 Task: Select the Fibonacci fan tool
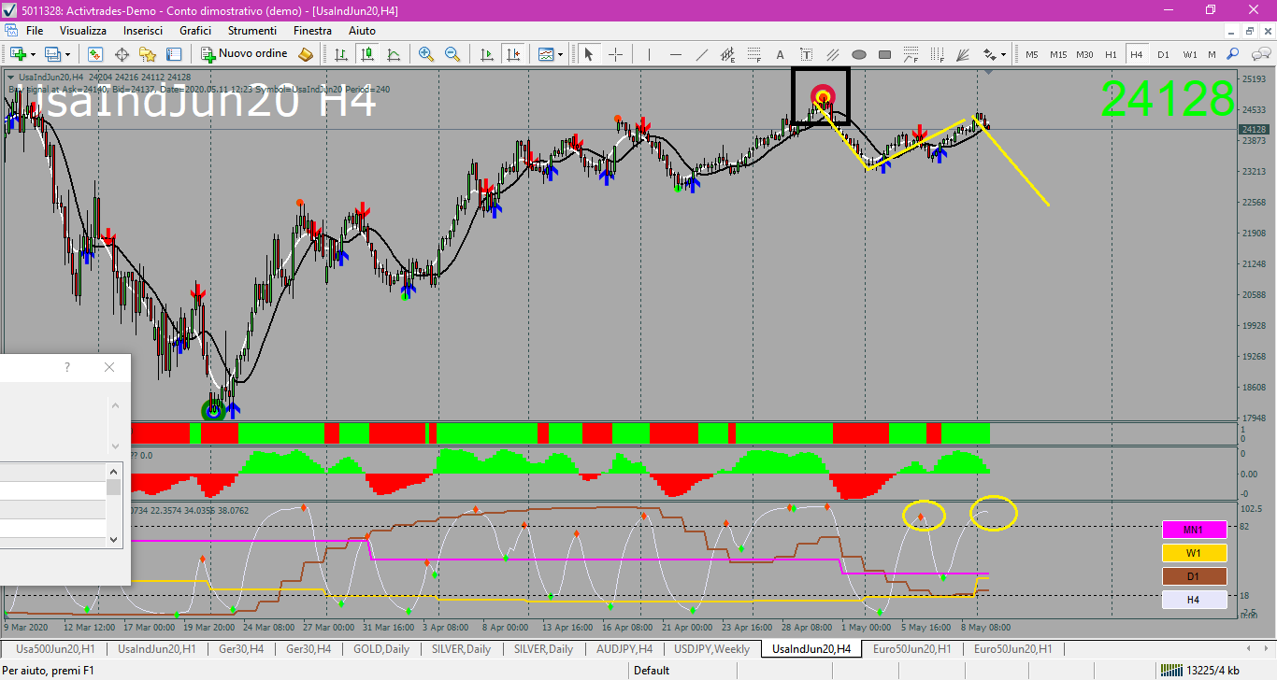click(x=963, y=54)
